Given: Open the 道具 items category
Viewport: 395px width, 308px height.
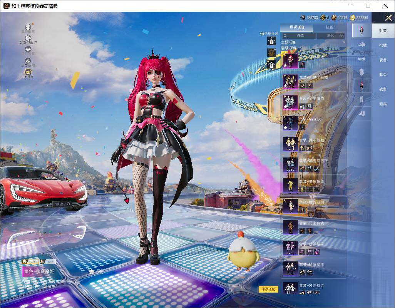Looking at the screenshot, I should [383, 104].
